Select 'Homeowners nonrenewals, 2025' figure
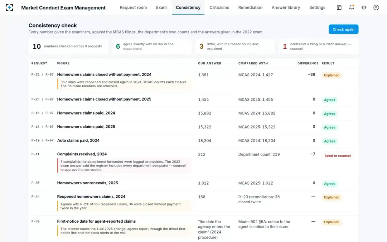This screenshot has height=242, width=387. 87,183
